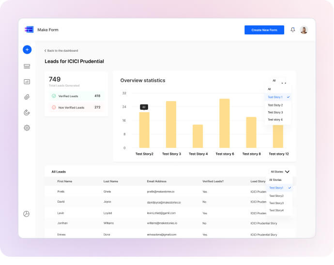Expand the All Stories dropdown in leads table
The height and width of the screenshot is (265, 334).
tap(280, 172)
